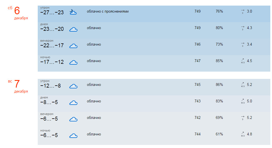Viewport: 272px width, 148px height.
Task: Click the cloud icon for Sunday morning
Action: click(x=73, y=86)
